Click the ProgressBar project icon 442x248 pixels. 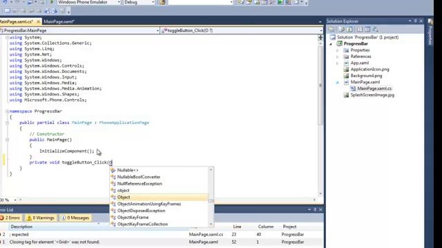340,43
